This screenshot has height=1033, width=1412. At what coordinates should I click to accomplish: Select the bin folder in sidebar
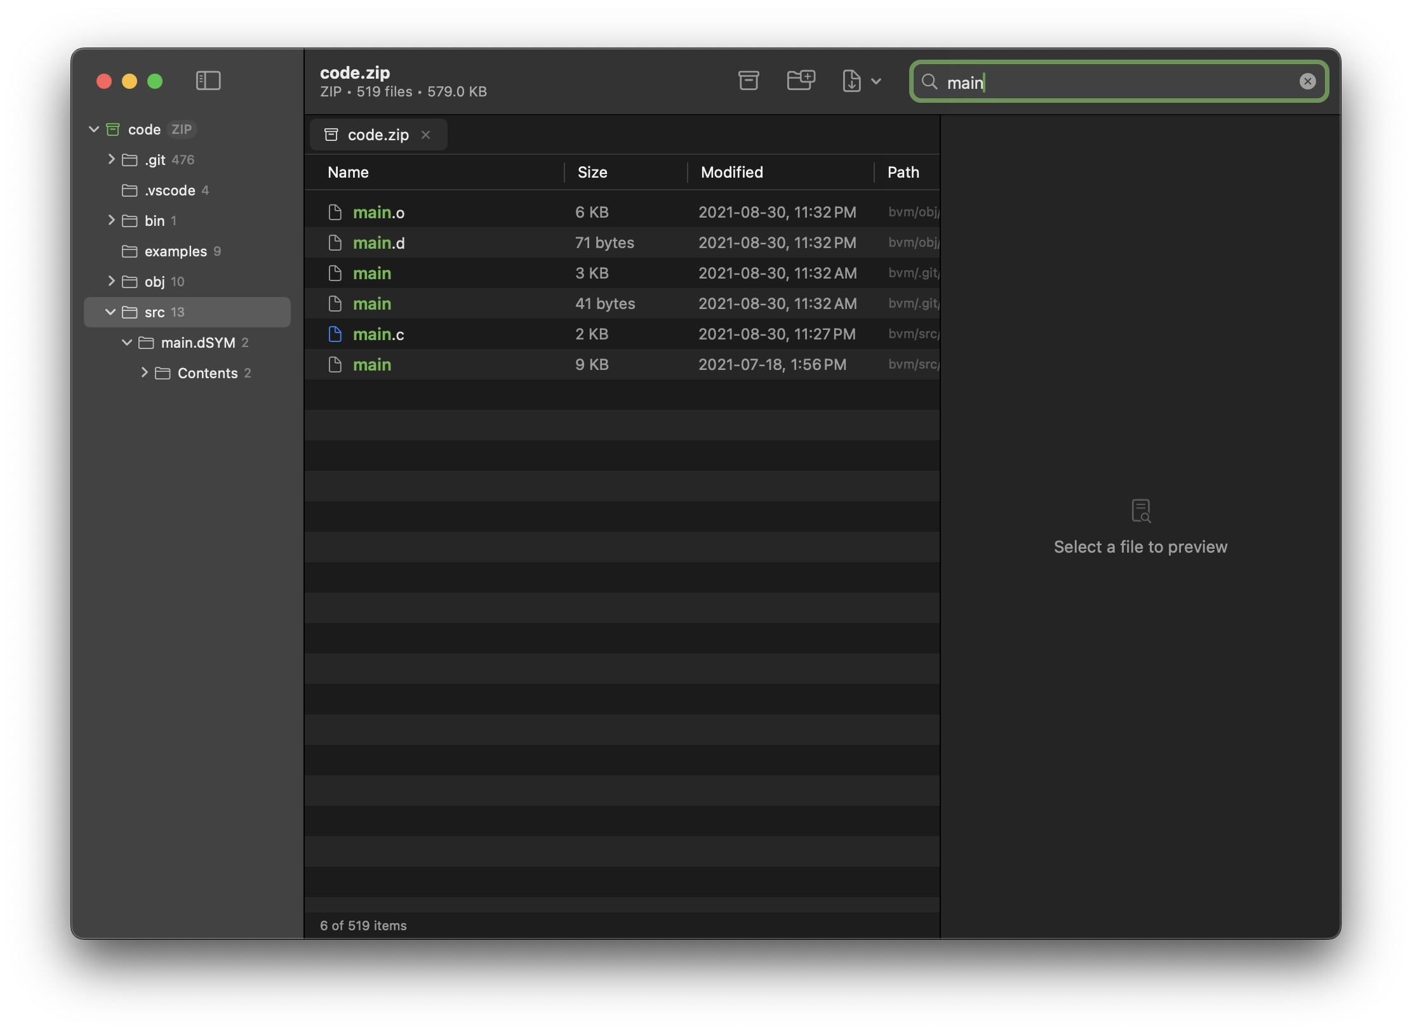[x=187, y=221]
